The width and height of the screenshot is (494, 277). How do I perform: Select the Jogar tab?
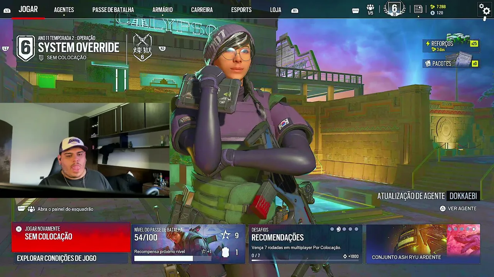[28, 10]
